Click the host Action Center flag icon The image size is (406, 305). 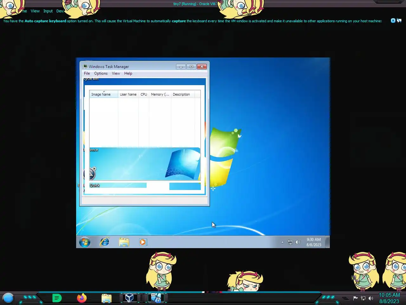pyautogui.click(x=355, y=298)
